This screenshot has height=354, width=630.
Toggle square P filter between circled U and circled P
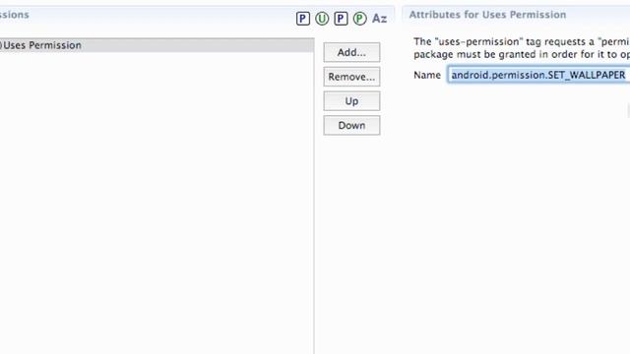click(x=341, y=19)
